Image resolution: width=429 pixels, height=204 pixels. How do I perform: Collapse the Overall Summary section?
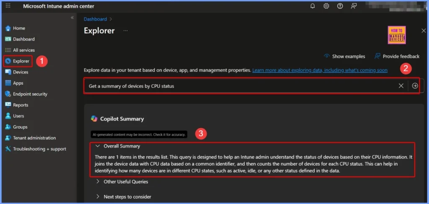[98, 146]
